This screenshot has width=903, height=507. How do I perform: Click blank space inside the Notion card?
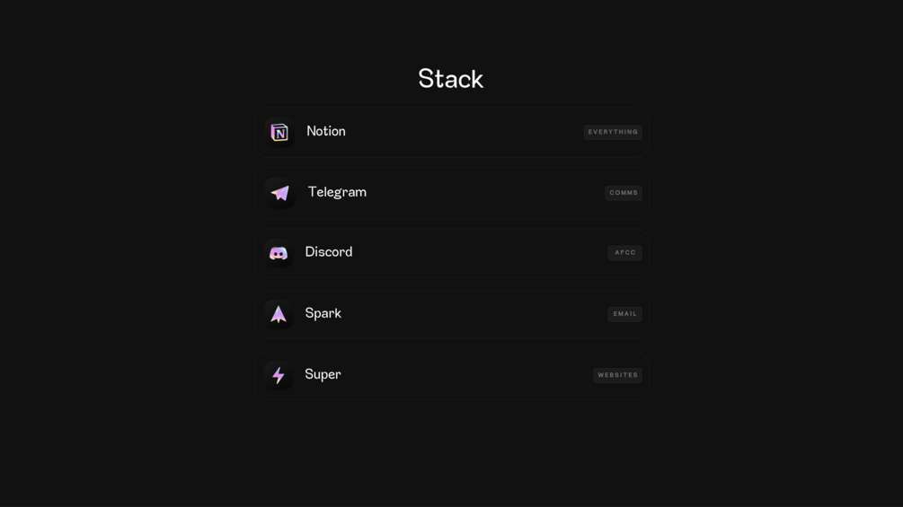467,132
